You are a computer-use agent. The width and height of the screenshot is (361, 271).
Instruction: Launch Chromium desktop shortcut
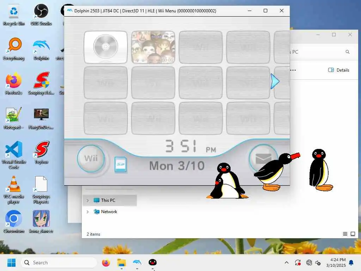coord(14,222)
